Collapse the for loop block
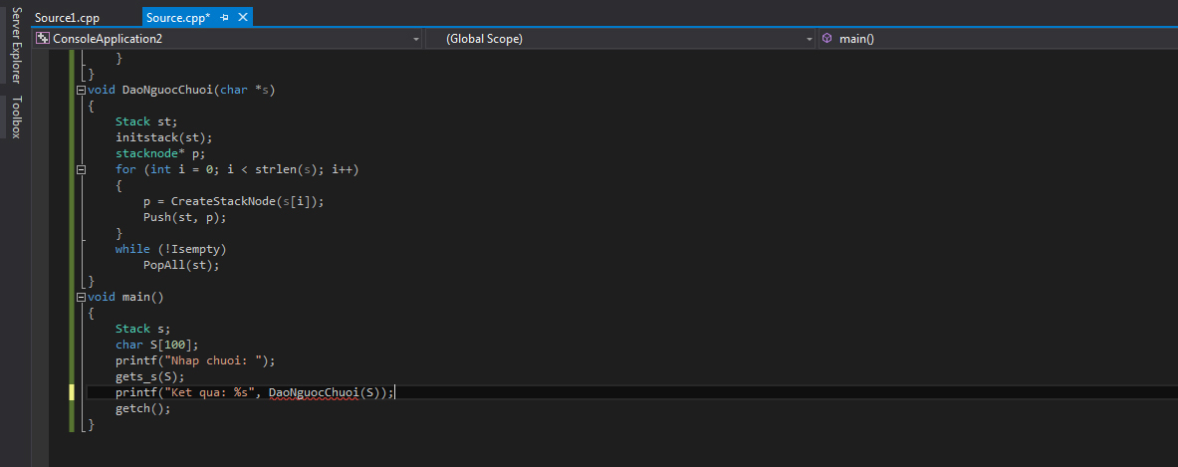This screenshot has height=467, width=1178. [81, 169]
